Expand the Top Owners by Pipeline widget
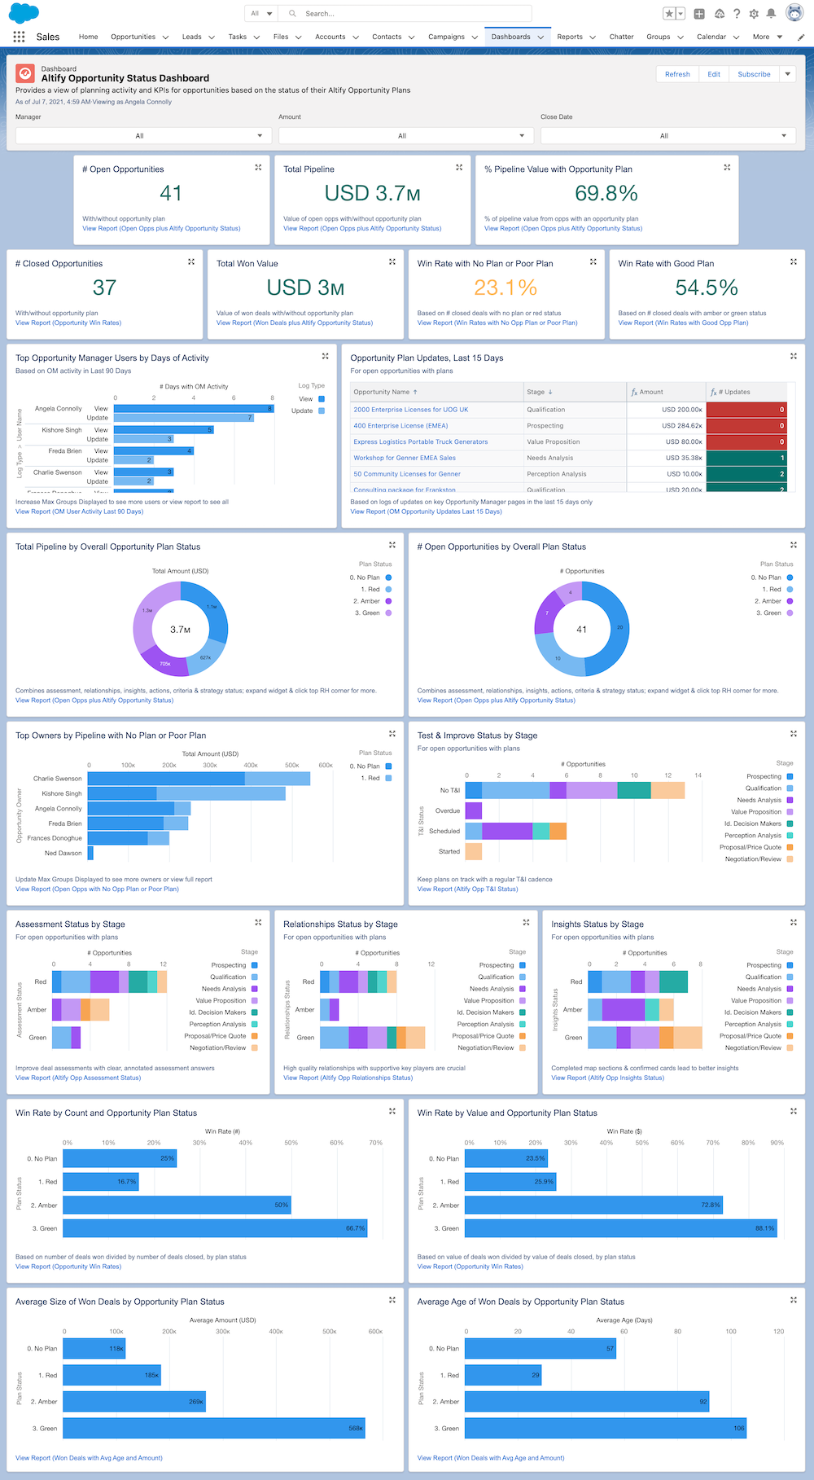The width and height of the screenshot is (814, 1480). point(392,734)
